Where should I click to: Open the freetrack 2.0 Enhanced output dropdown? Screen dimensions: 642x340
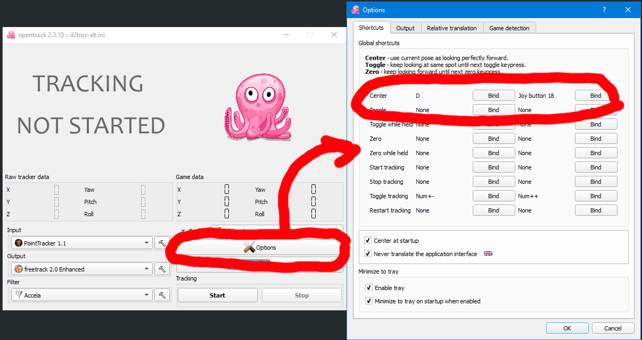pos(81,269)
